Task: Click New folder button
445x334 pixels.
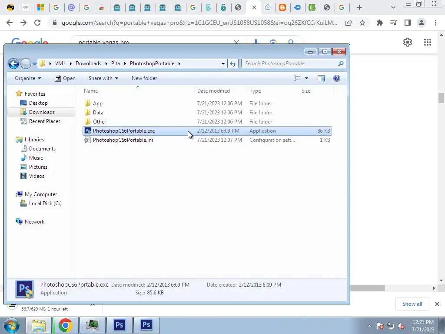Action: click(144, 78)
